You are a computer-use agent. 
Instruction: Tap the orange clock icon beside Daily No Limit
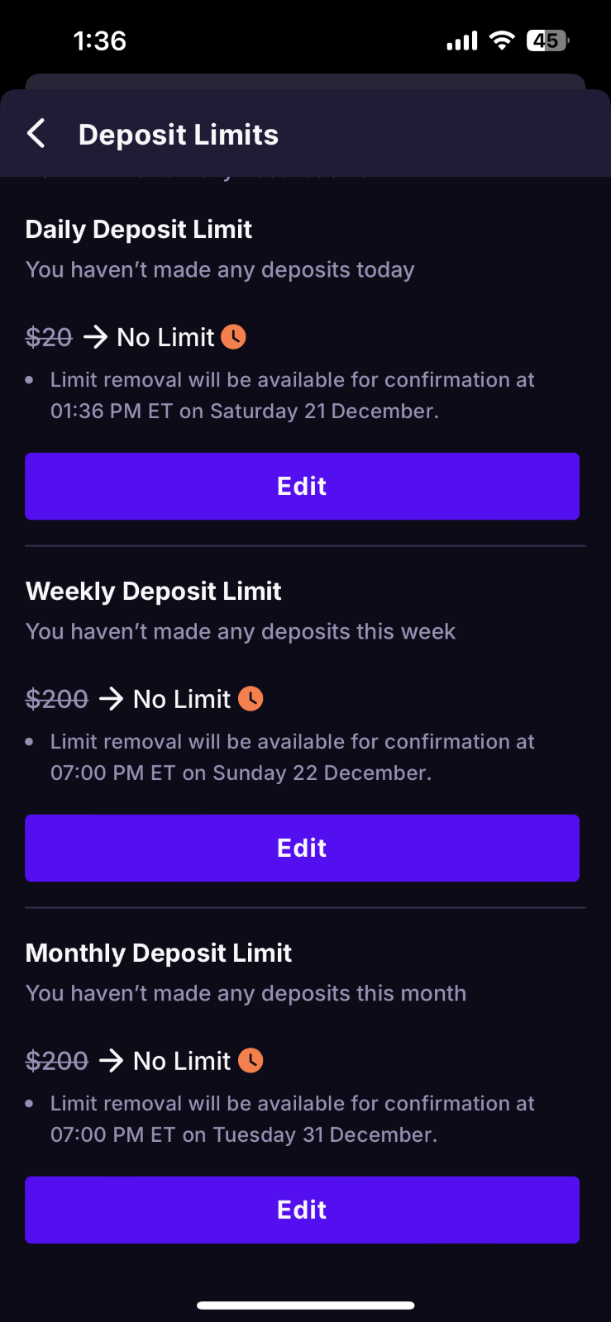click(234, 337)
